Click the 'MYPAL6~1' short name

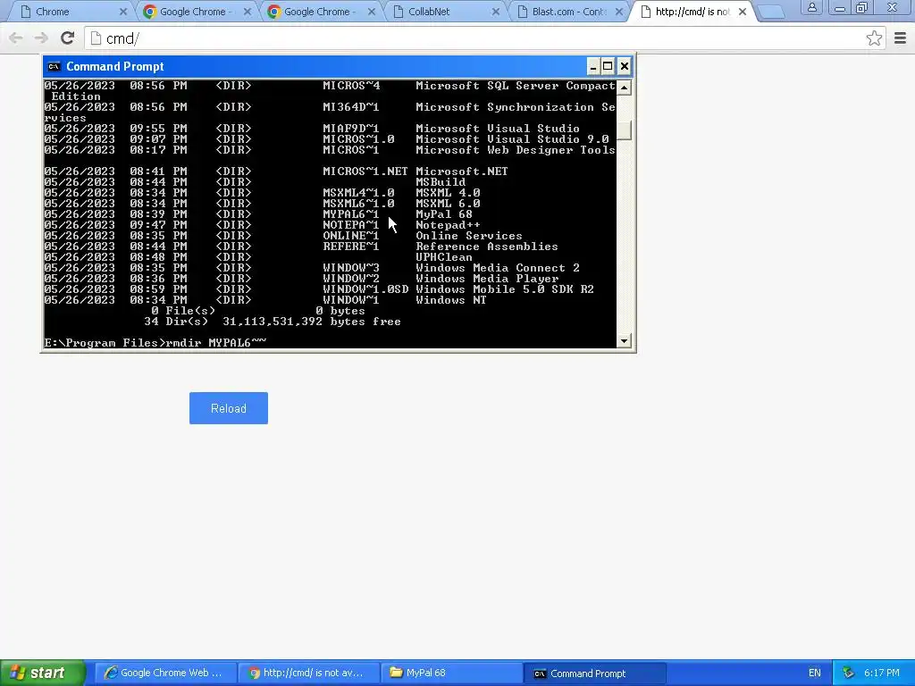(350, 214)
